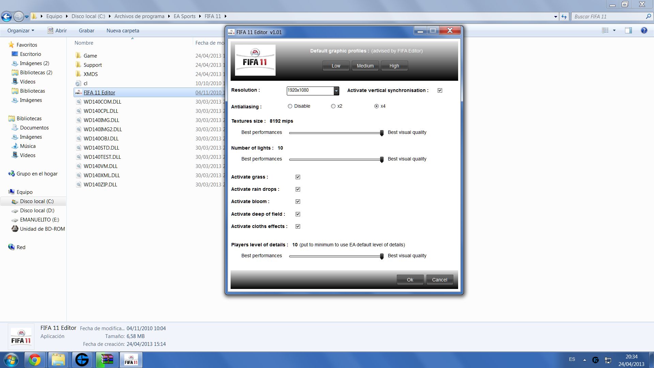Viewport: 654px width, 368px height.
Task: Open Bibliotecas (2) under Favoritos
Action: (36, 72)
